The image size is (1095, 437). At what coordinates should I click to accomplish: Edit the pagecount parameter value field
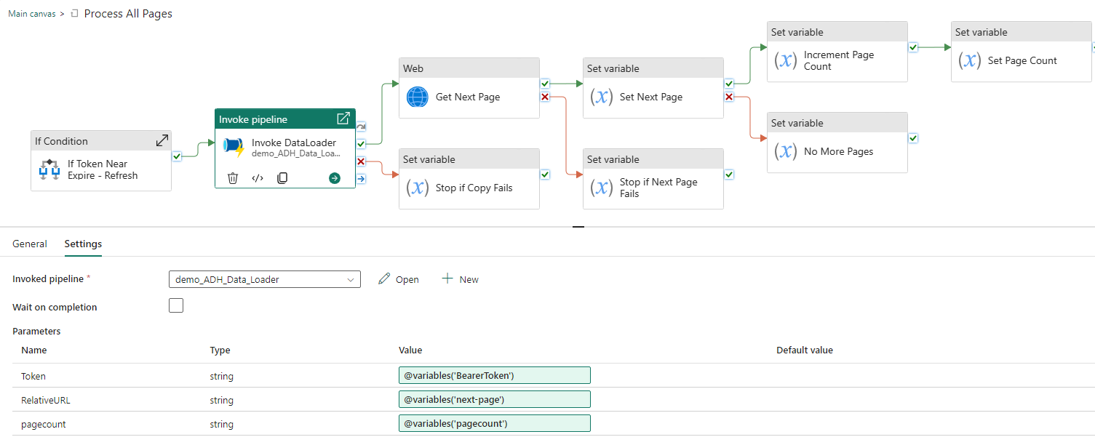(495, 423)
